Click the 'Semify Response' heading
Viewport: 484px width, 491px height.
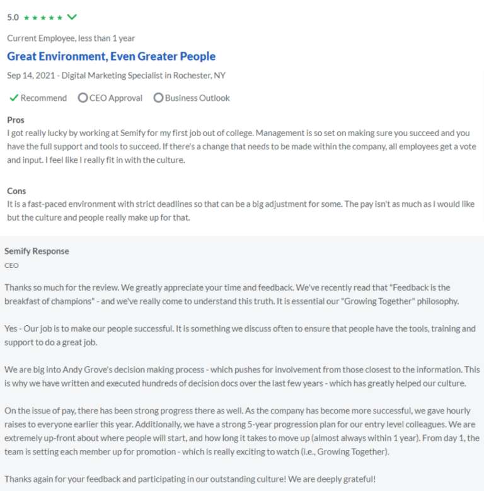(37, 251)
